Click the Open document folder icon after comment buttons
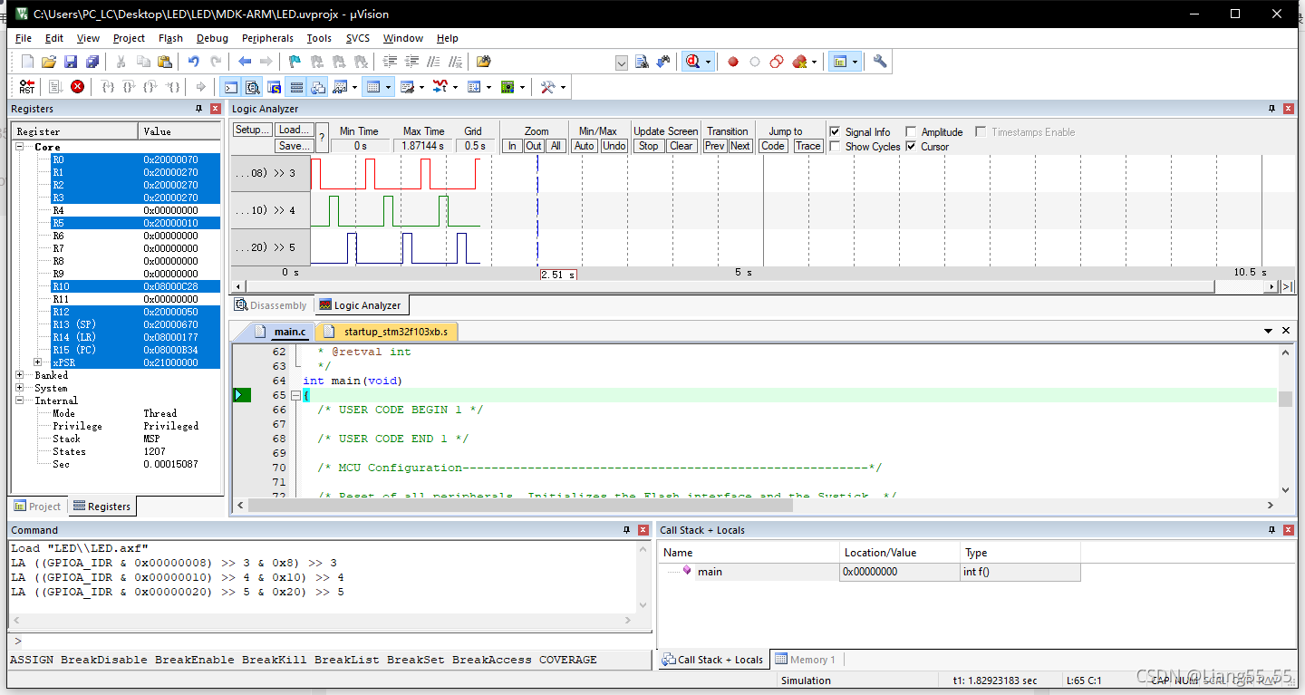The image size is (1305, 695). (x=484, y=62)
